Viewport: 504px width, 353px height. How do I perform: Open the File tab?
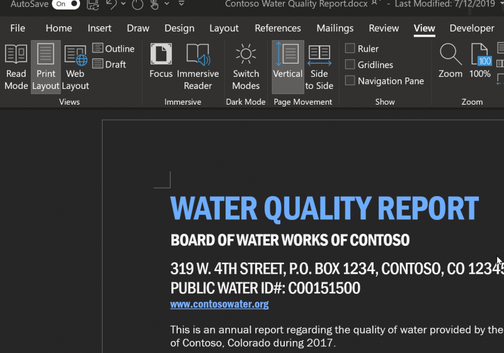(18, 28)
